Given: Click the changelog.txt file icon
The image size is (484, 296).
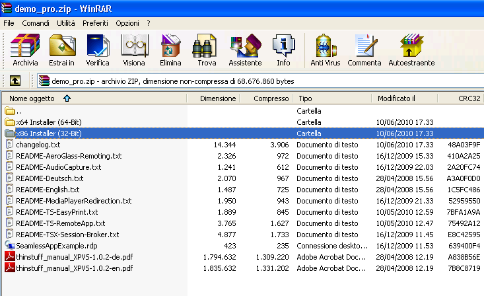Looking at the screenshot, I should pyautogui.click(x=10, y=144).
